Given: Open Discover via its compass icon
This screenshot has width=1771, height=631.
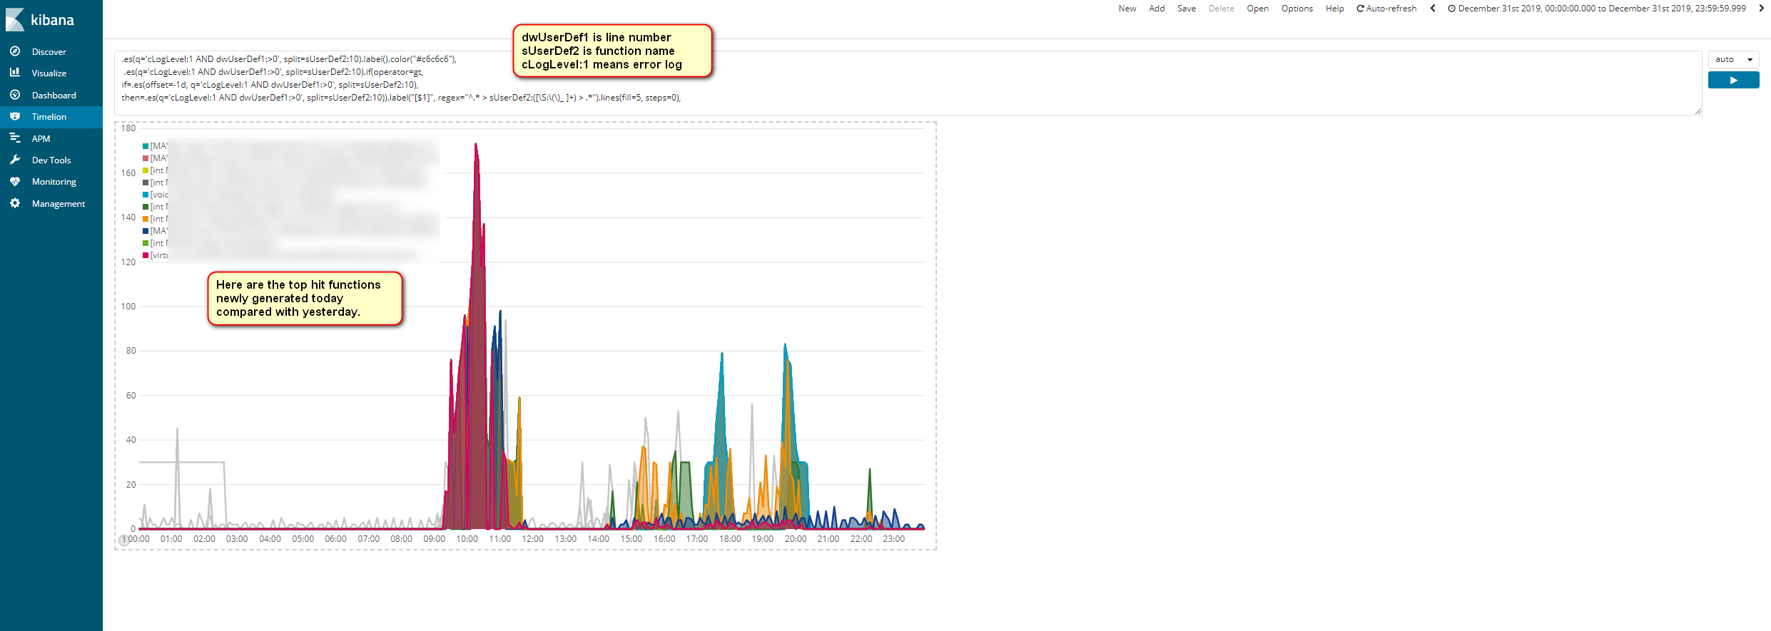Looking at the screenshot, I should click(x=15, y=51).
